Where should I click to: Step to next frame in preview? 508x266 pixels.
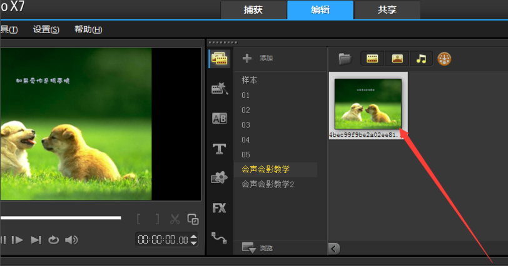[17, 240]
